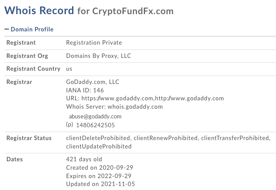Click the Domain Profile section header
Image resolution: width=276 pixels, height=190 pixels.
[32, 30]
